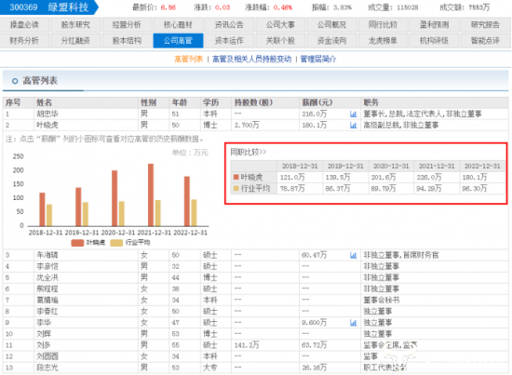This screenshot has height=375, width=512.
Task: Click yellow swatch beside 行业平均 in comparison table
Action: [x=236, y=188]
